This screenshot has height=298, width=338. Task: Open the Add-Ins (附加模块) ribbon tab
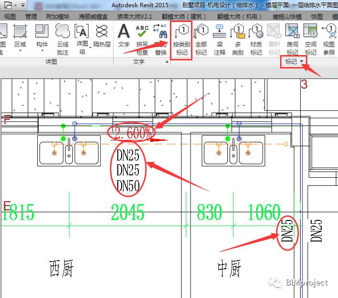[x=58, y=17]
